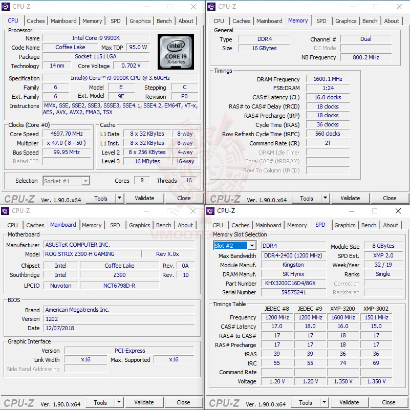The height and width of the screenshot is (410, 410).
Task: Select Mainboard tab in SPD window
Action: [x=268, y=225]
